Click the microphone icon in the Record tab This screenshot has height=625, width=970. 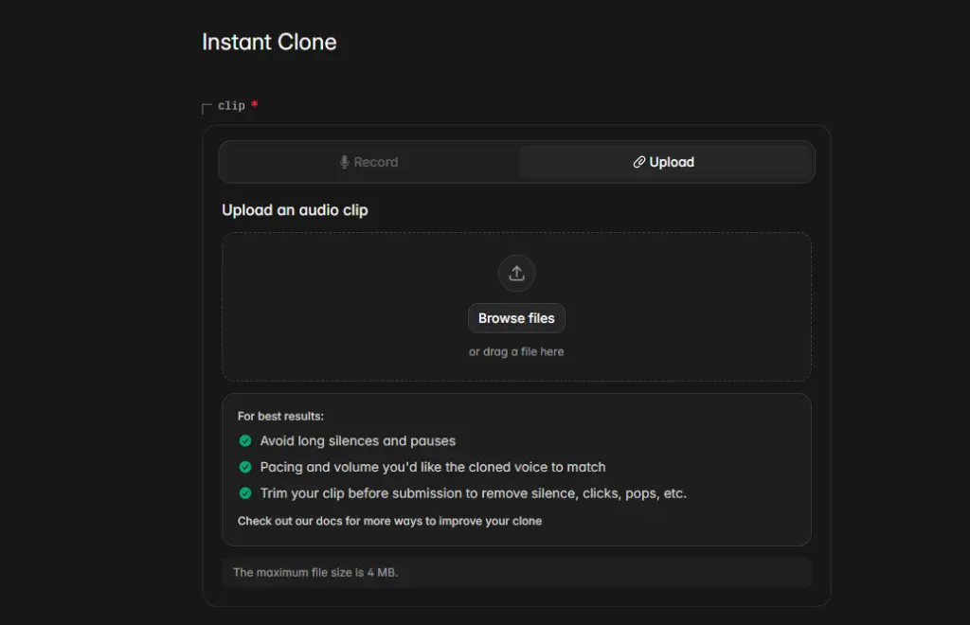click(343, 161)
